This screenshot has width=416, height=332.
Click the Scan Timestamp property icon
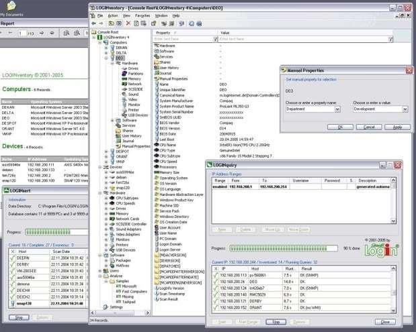pyautogui.click(x=157, y=294)
